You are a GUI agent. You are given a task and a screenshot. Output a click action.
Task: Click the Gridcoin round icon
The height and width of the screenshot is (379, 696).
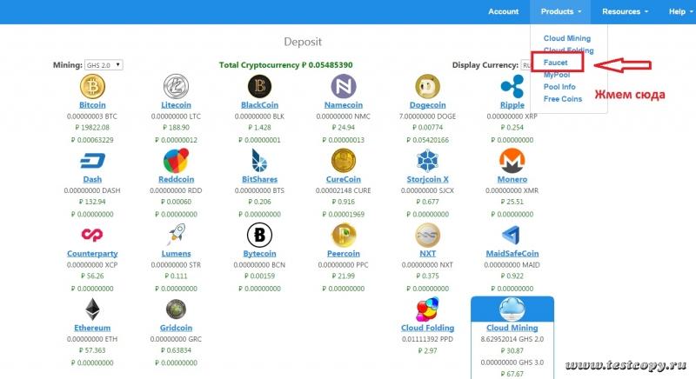coord(176,309)
